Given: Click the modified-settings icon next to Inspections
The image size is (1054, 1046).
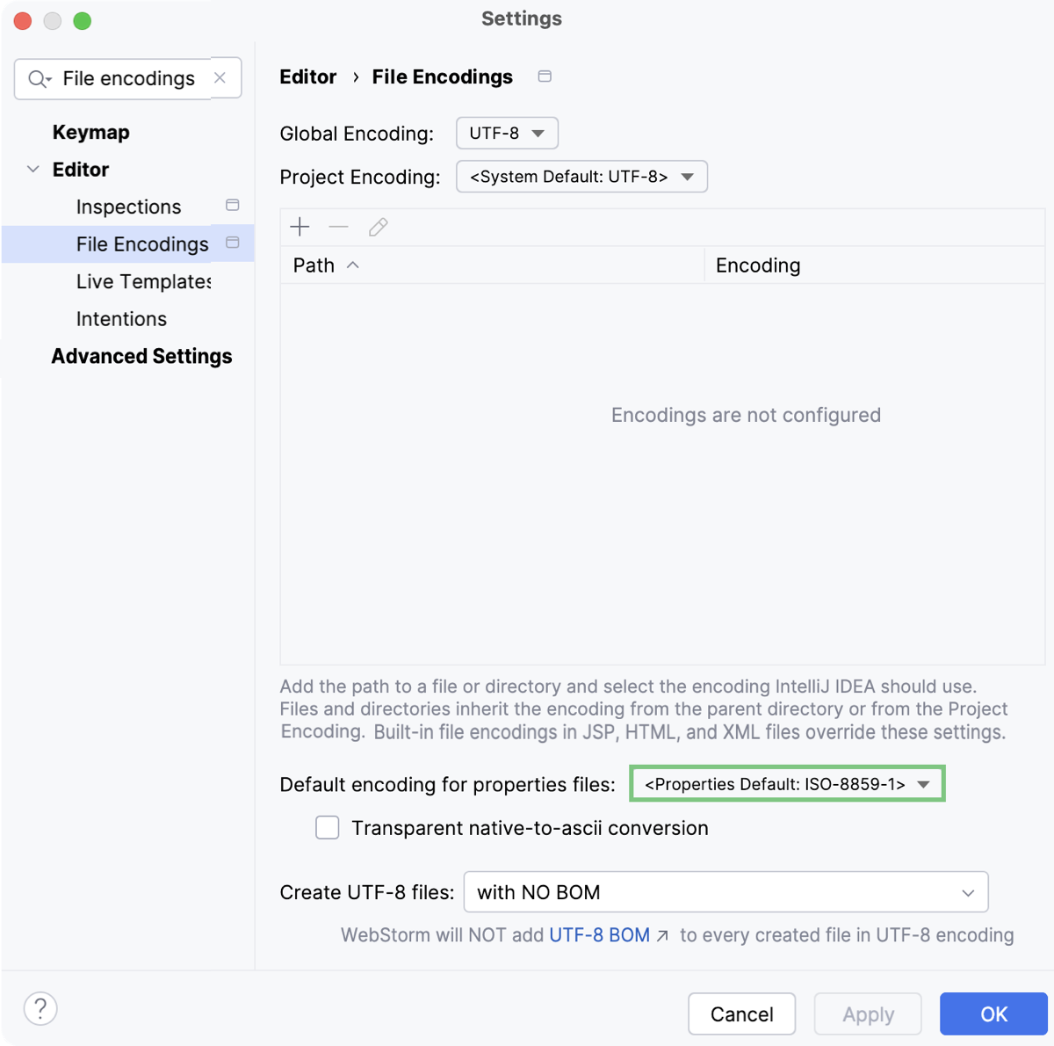Looking at the screenshot, I should coord(232,205).
